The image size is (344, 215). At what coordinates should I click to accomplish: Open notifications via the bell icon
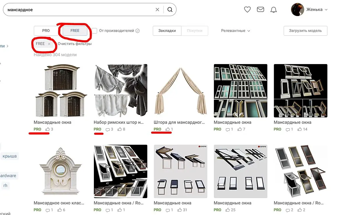[x=273, y=10]
